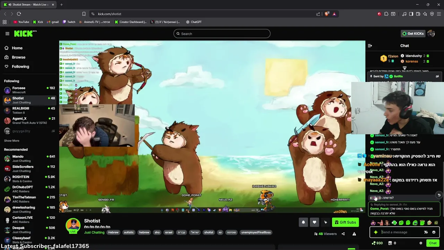Open Brave main menu
Image resolution: width=444 pixels, height=250 pixels.
point(439,14)
